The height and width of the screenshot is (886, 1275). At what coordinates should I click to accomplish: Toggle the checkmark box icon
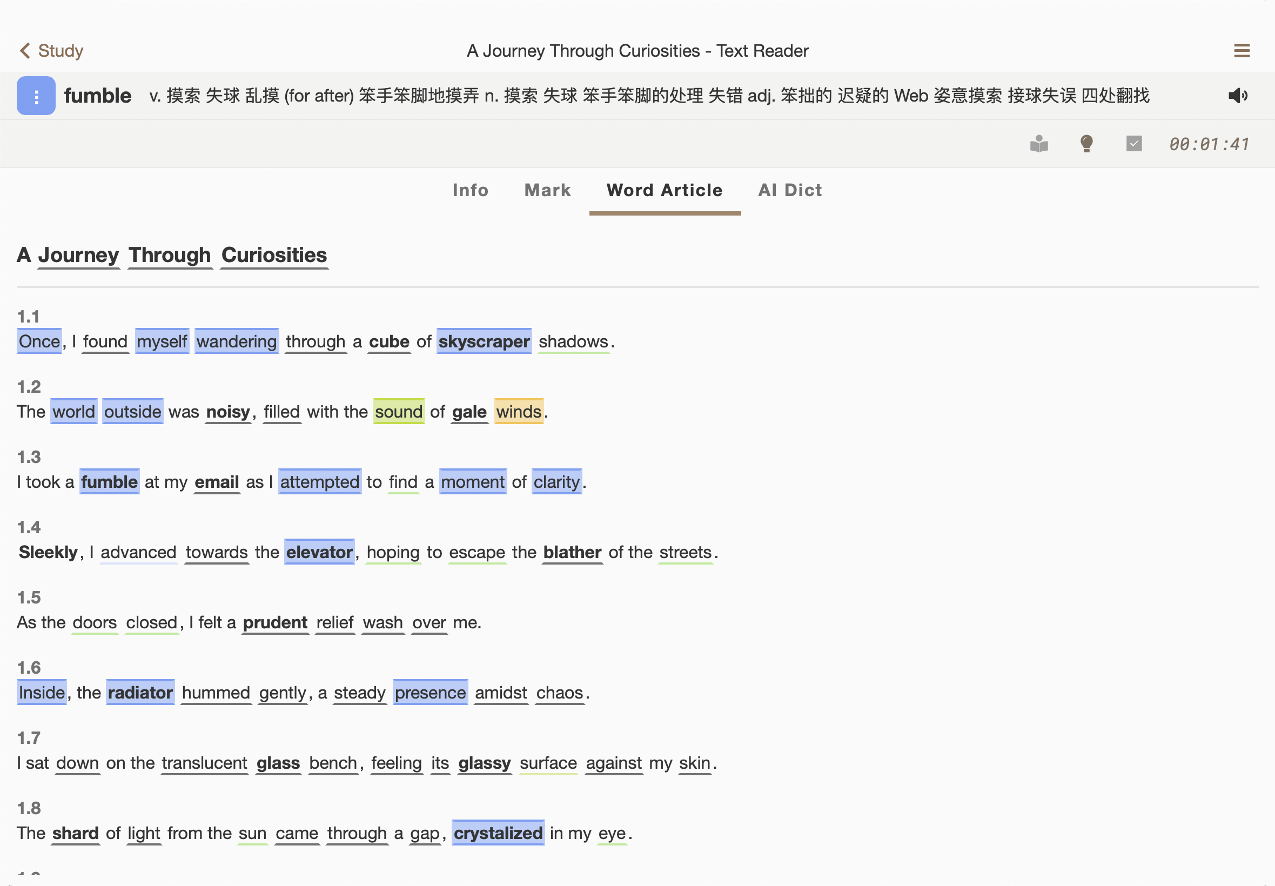click(x=1134, y=144)
